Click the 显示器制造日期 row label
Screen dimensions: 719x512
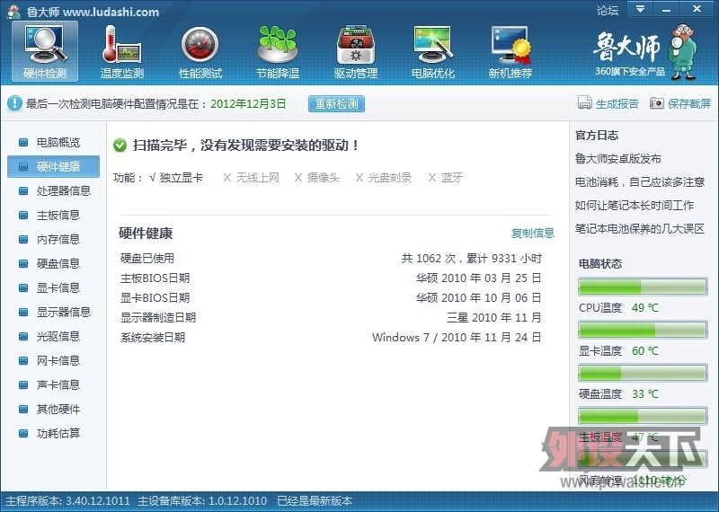(158, 318)
